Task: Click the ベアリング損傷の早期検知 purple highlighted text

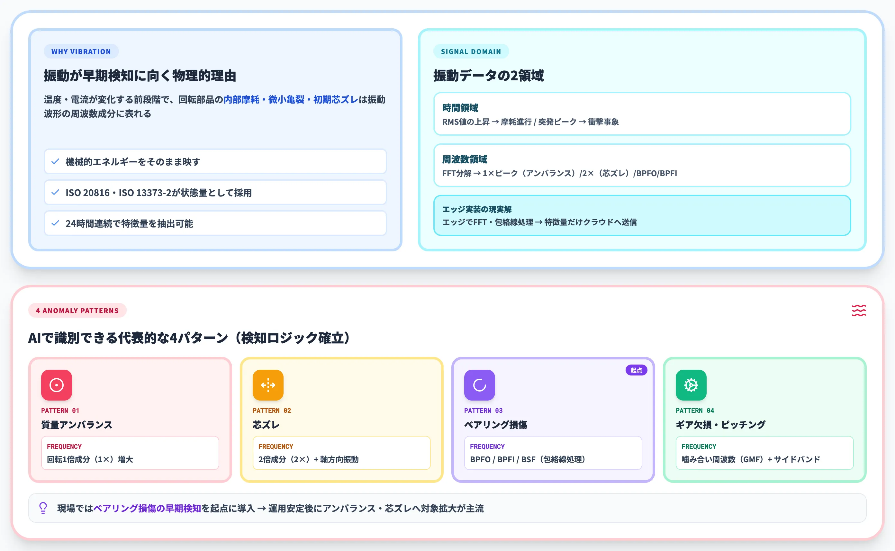Action: [147, 508]
